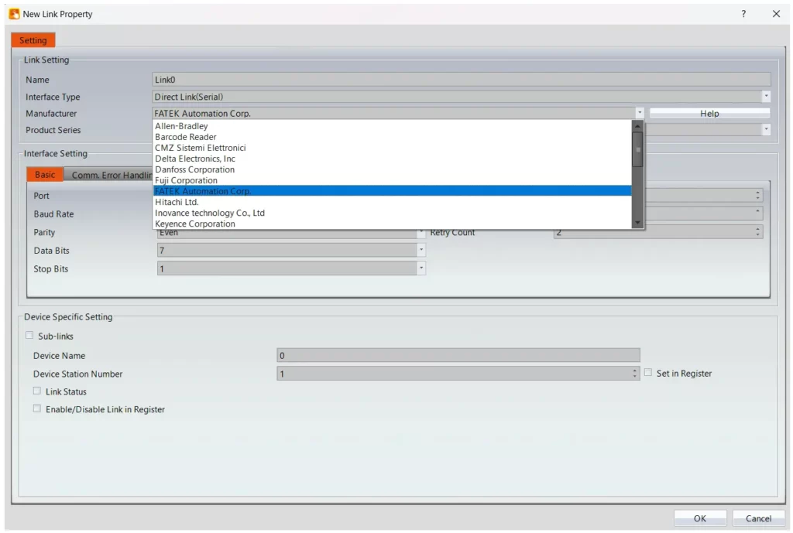Click the manufacturer list scrollbar down arrow
Viewport: 793px width, 533px height.
point(638,223)
